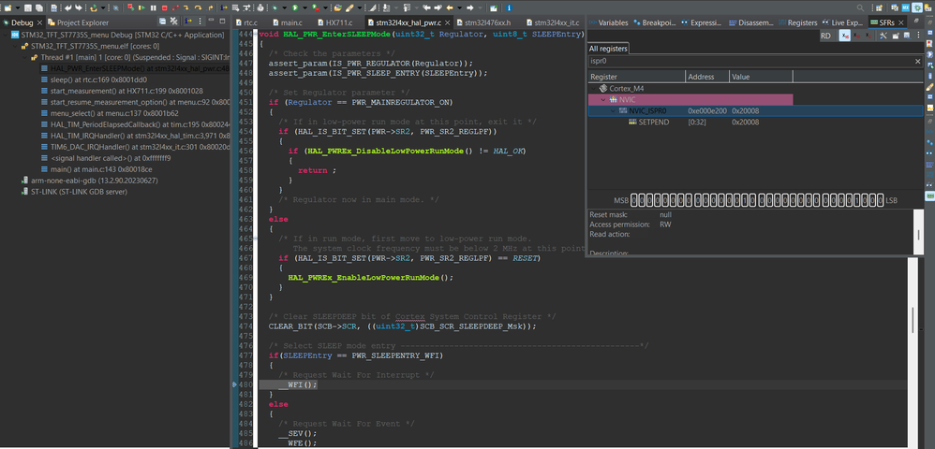This screenshot has height=449, width=935.
Task: Click the All registers tab
Action: (607, 49)
